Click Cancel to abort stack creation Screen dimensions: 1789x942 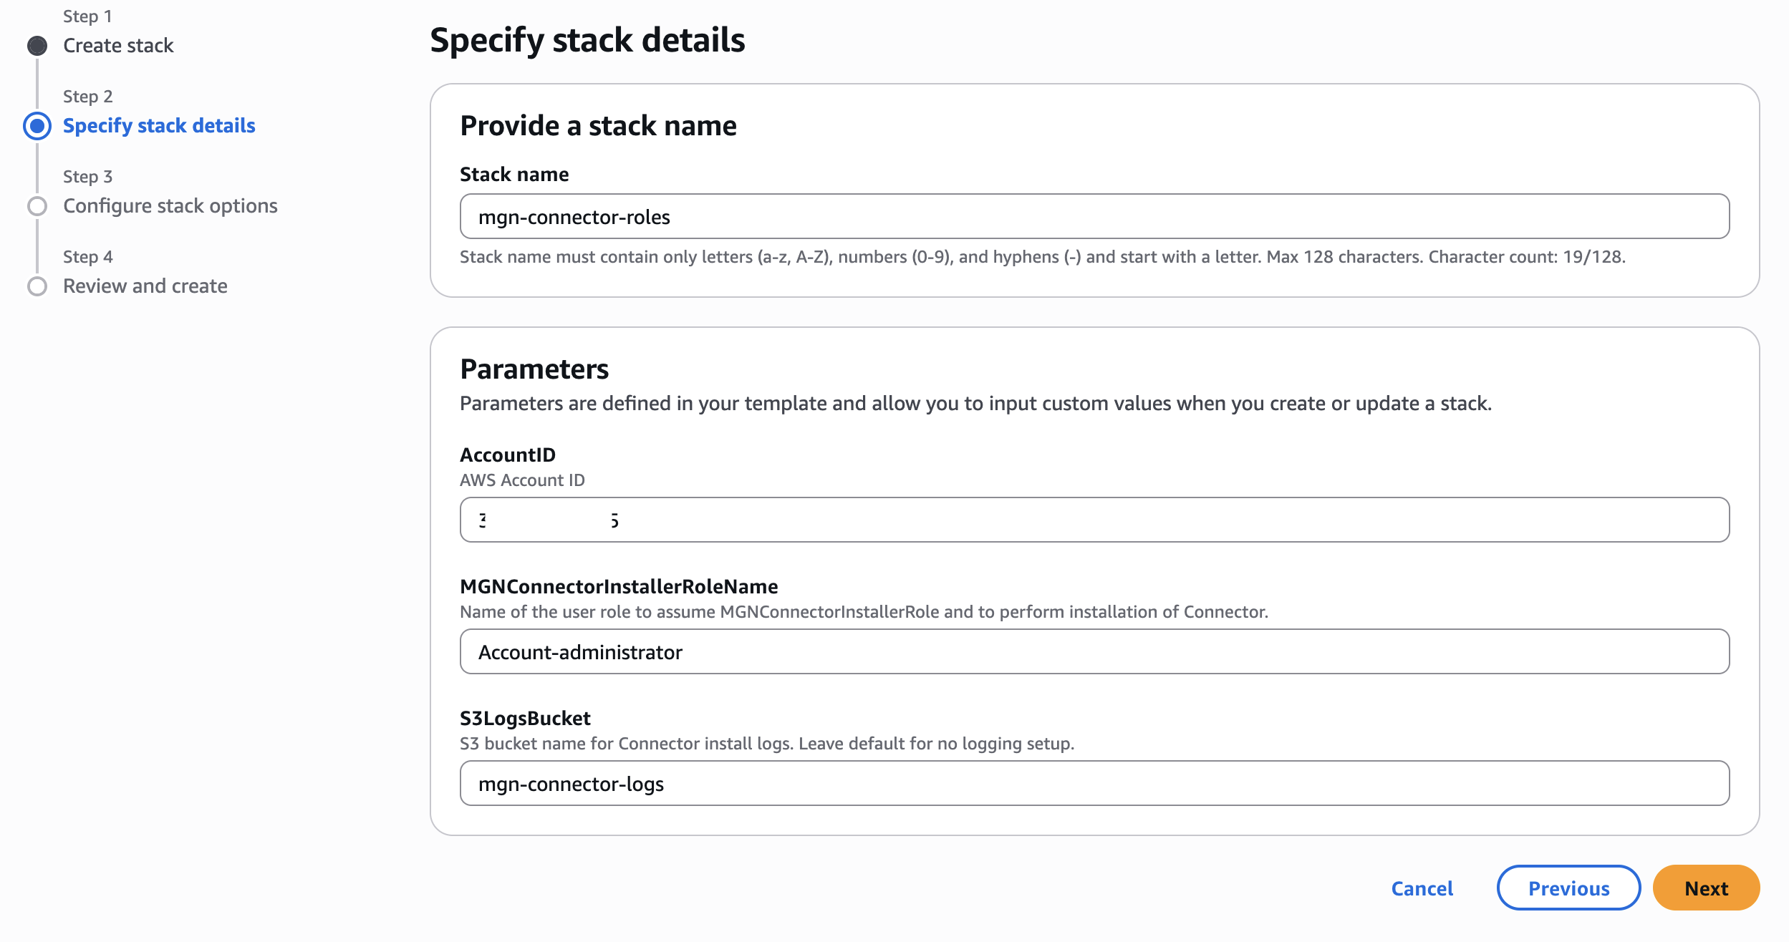[1422, 888]
